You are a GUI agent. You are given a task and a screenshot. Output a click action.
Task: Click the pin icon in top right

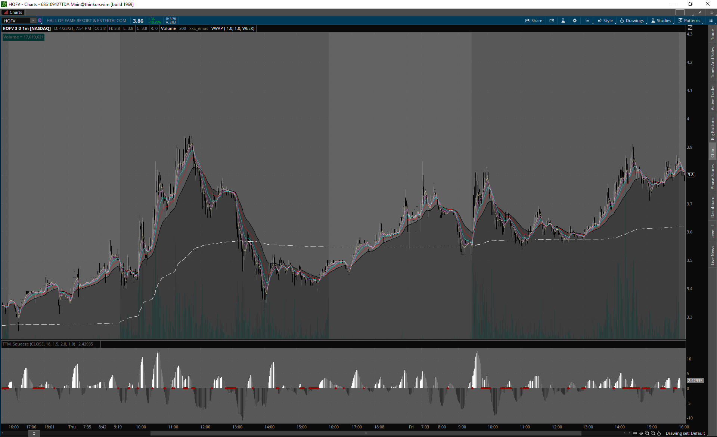tap(700, 12)
